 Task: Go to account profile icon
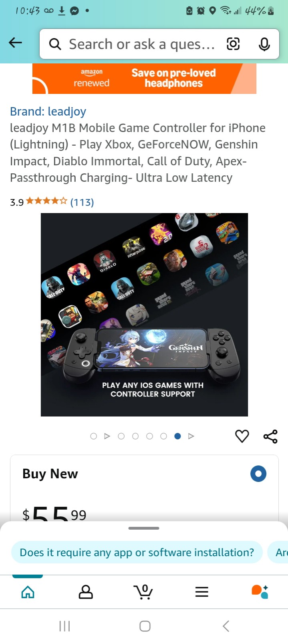86,591
